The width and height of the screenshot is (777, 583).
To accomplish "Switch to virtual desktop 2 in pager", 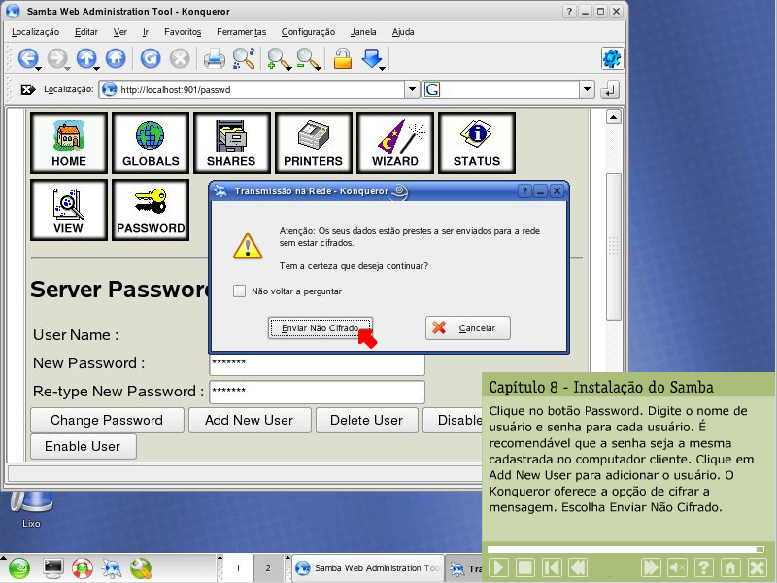I will (268, 568).
